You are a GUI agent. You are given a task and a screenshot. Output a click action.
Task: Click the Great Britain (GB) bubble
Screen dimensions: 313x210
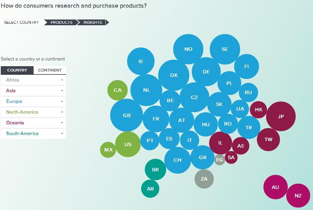click(127, 115)
